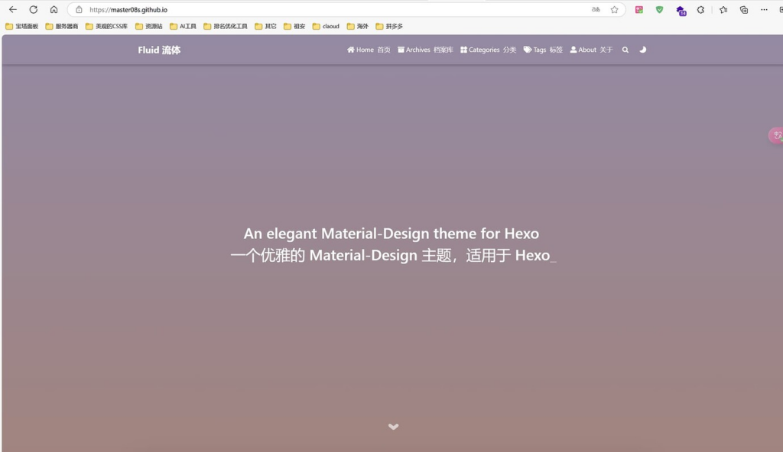Open the AdGuard green shield extension
This screenshot has width=783, height=452.
pos(659,10)
